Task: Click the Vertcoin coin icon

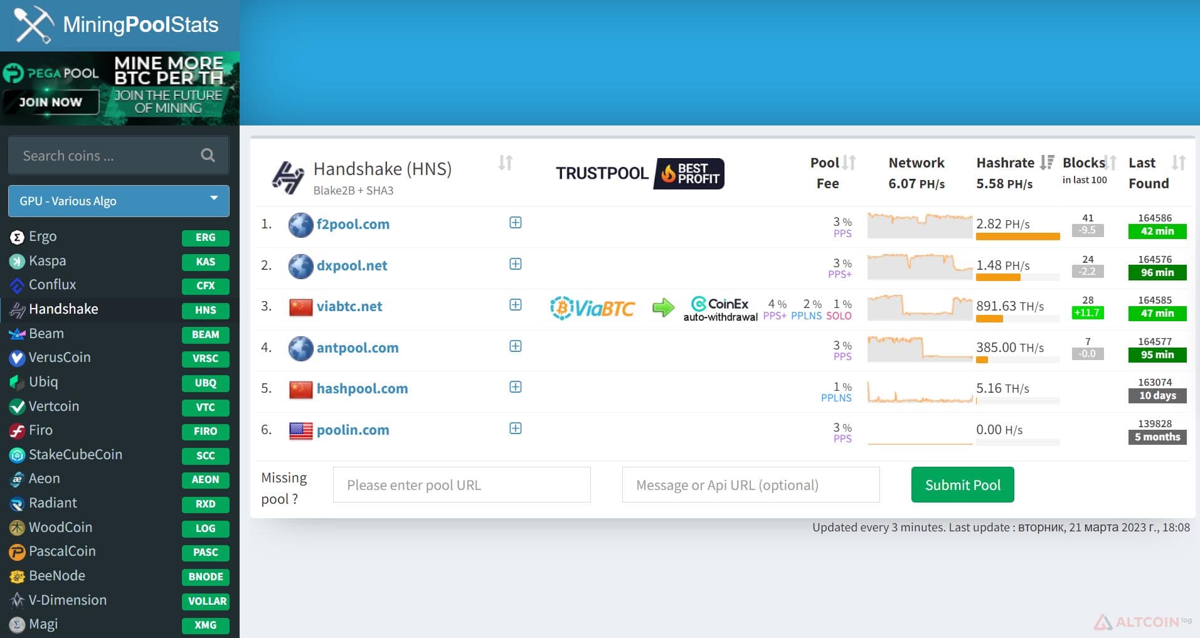Action: pos(17,407)
